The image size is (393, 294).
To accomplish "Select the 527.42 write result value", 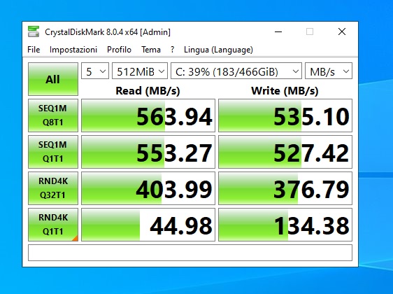I will tap(285, 152).
